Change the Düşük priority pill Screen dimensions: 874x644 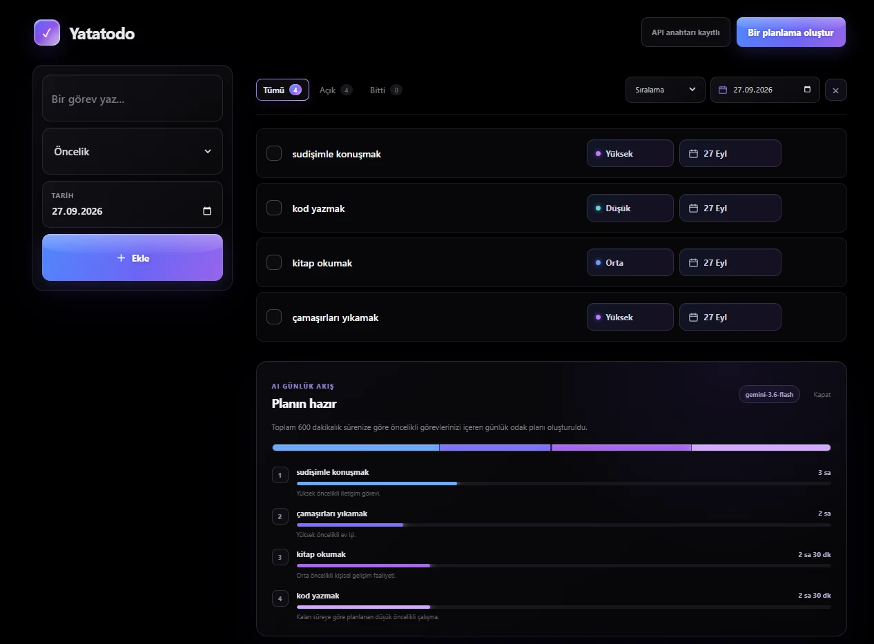point(630,208)
